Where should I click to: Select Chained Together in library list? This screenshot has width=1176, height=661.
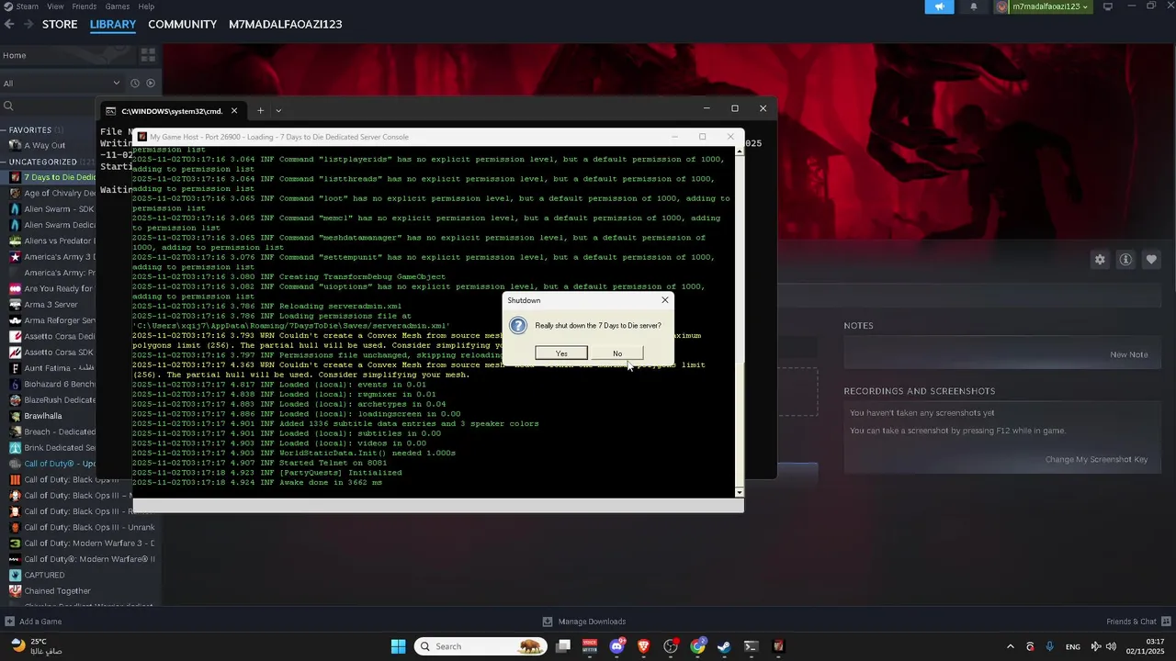point(57,591)
